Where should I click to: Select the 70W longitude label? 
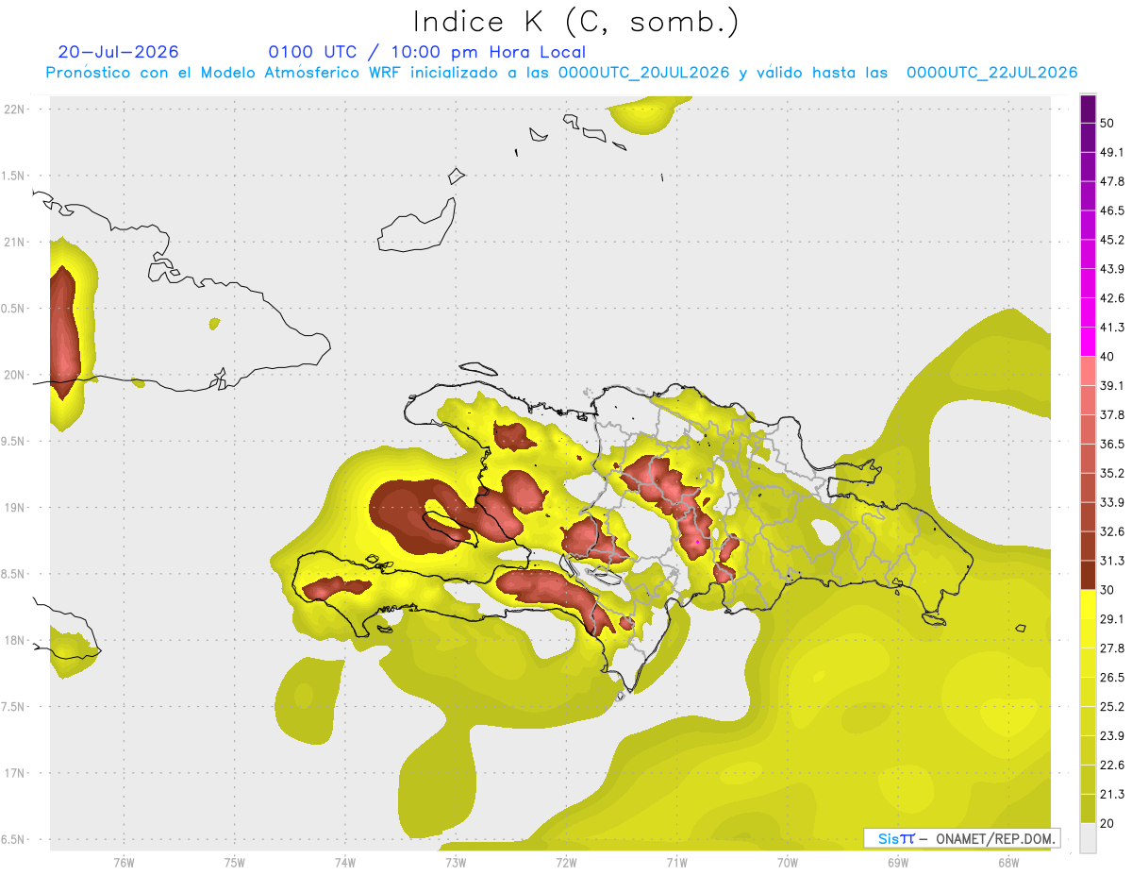coord(788,862)
